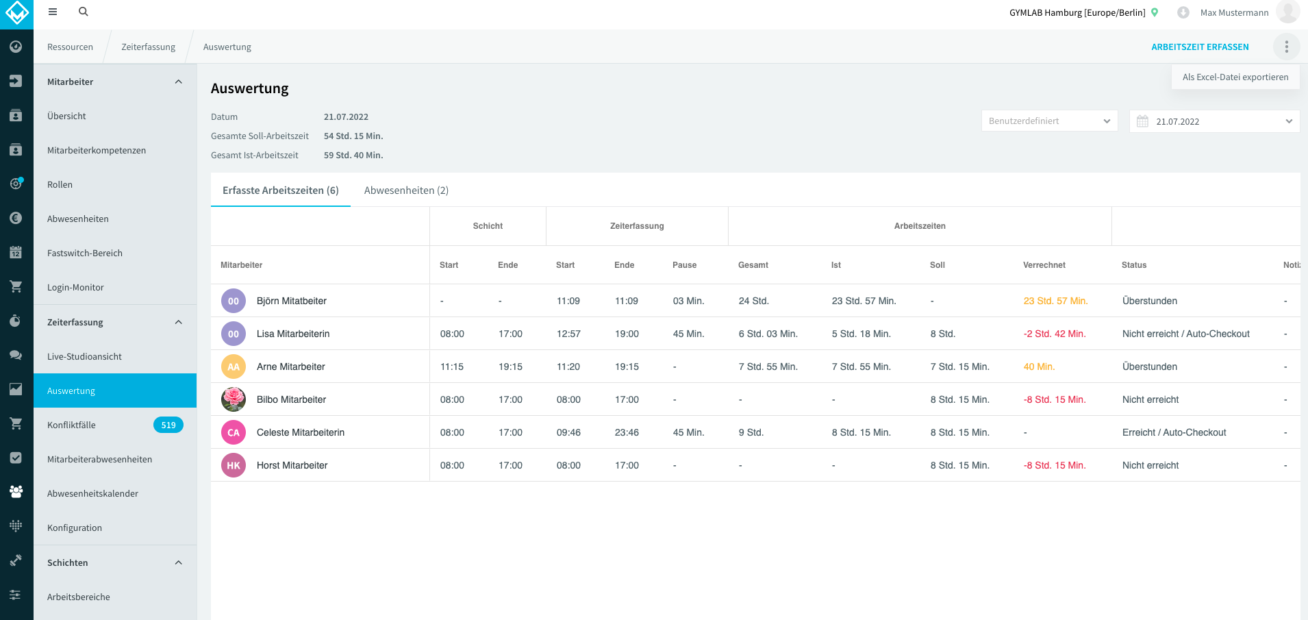The height and width of the screenshot is (620, 1308).
Task: Open the three-dot more options menu
Action: 1287,47
